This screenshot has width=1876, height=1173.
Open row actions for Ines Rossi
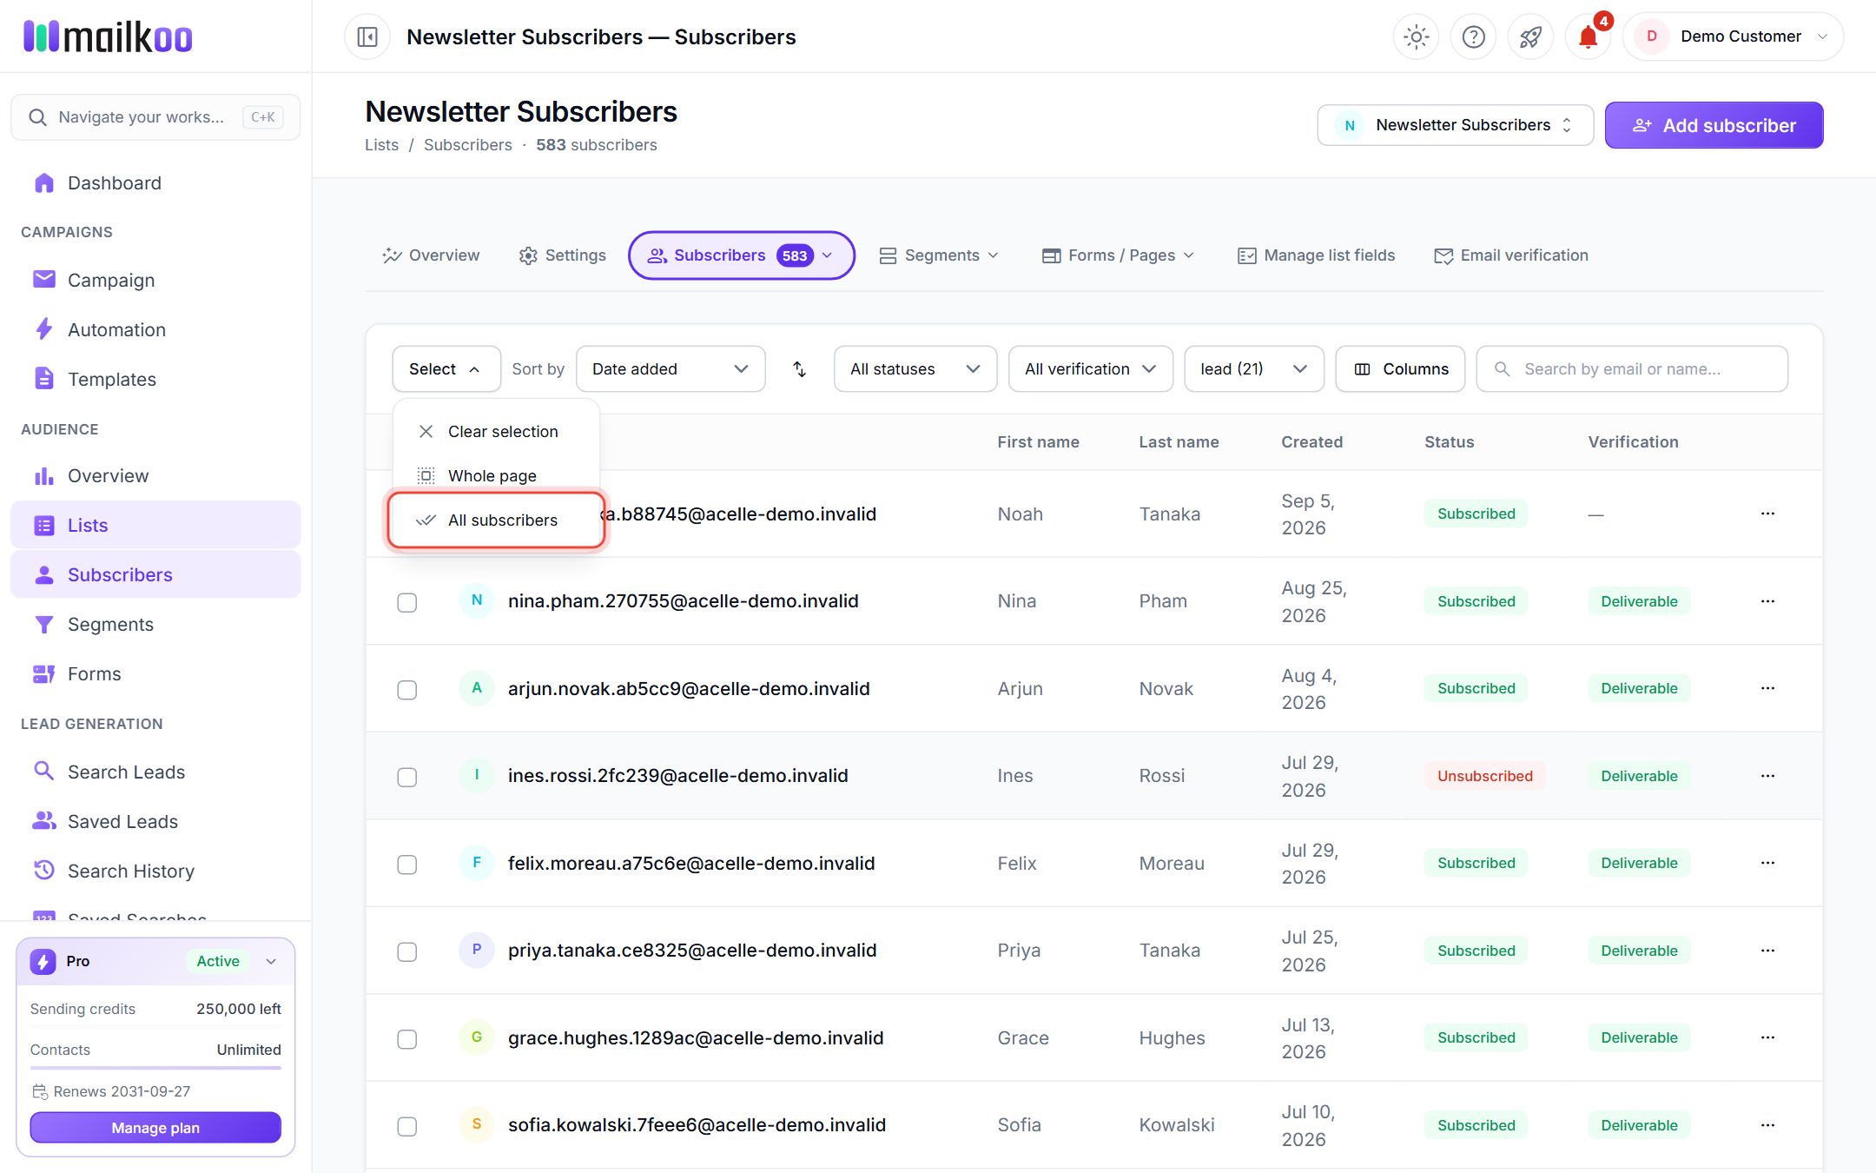[1767, 776]
